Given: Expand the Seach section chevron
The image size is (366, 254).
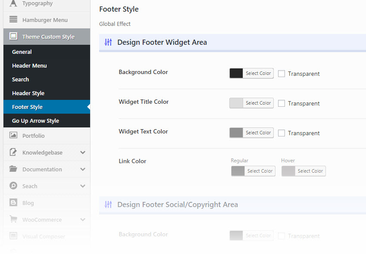Looking at the screenshot, I should point(83,186).
